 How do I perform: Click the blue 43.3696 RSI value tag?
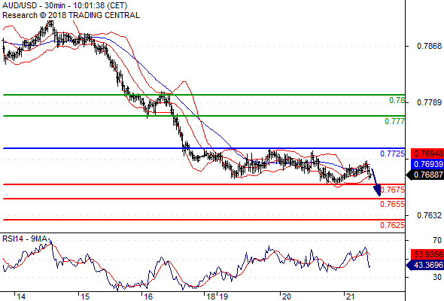425,266
